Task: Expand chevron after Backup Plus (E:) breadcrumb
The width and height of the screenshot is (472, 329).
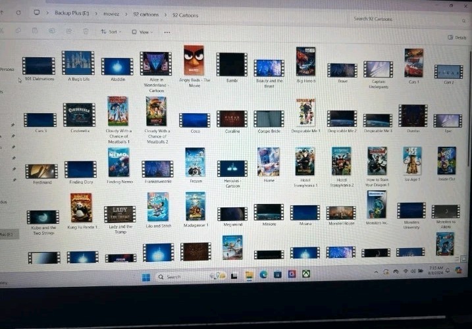Action: pos(96,14)
